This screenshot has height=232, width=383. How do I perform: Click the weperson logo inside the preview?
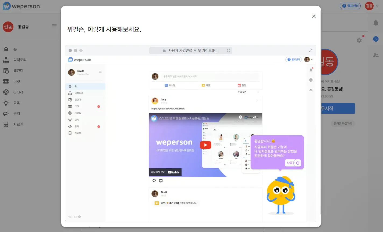(80, 60)
